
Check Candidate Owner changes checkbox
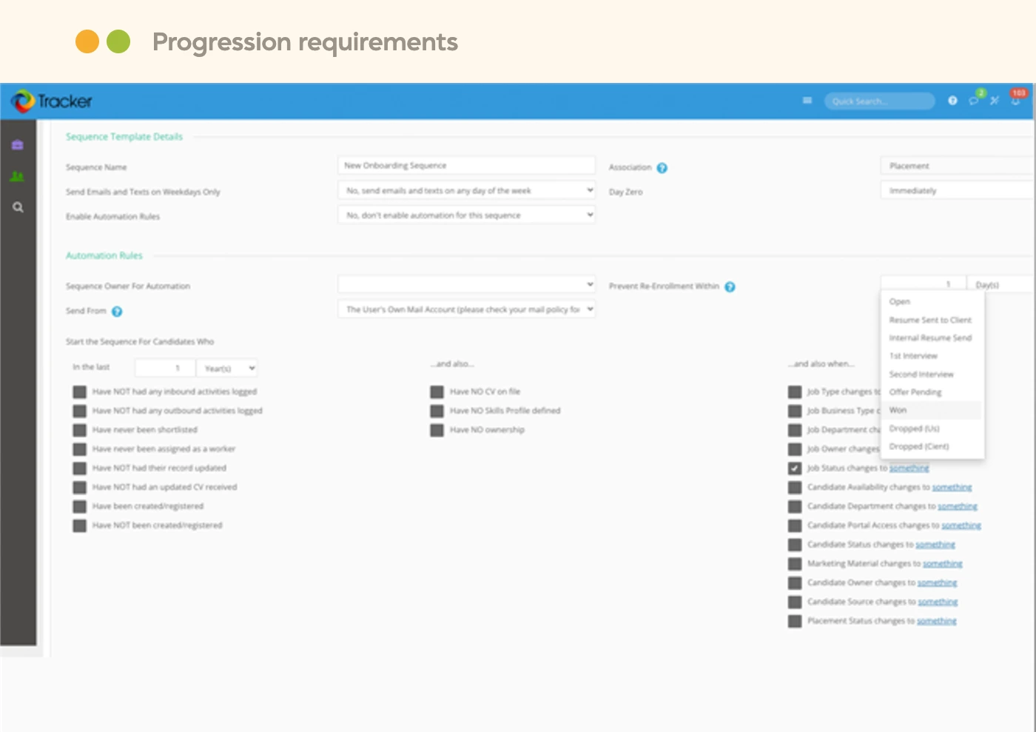pyautogui.click(x=795, y=583)
